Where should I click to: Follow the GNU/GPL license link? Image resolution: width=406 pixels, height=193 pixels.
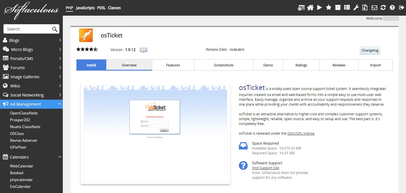301,133
